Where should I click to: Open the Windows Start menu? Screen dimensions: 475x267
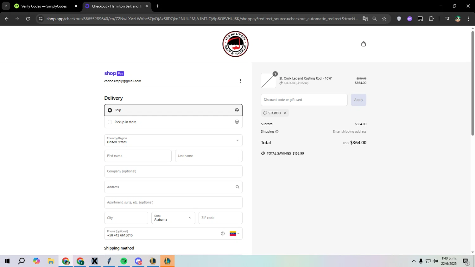click(7, 261)
